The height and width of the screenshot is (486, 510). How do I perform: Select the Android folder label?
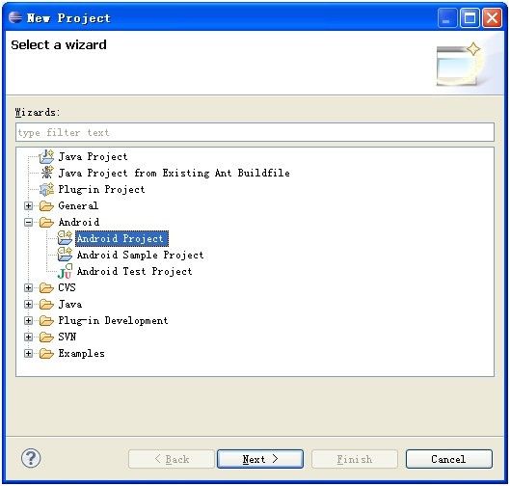79,223
